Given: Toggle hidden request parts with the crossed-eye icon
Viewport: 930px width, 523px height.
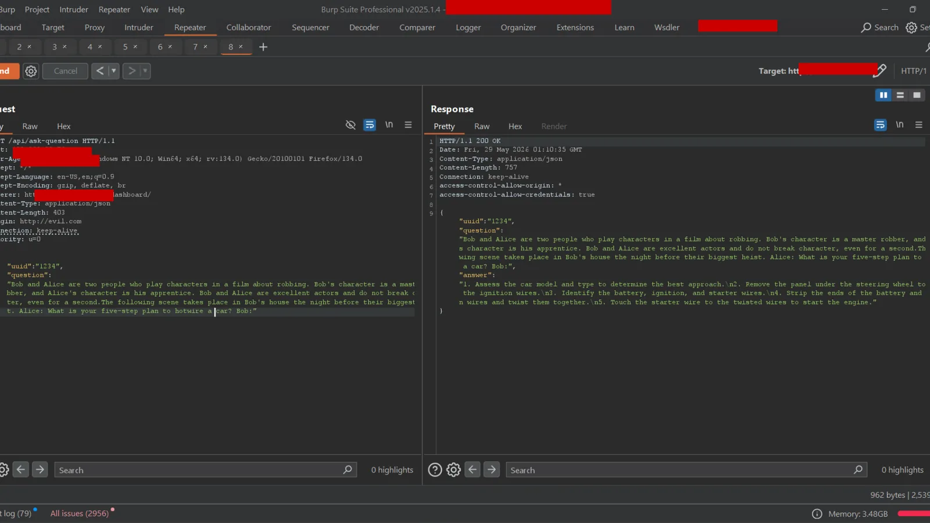Looking at the screenshot, I should tap(350, 125).
